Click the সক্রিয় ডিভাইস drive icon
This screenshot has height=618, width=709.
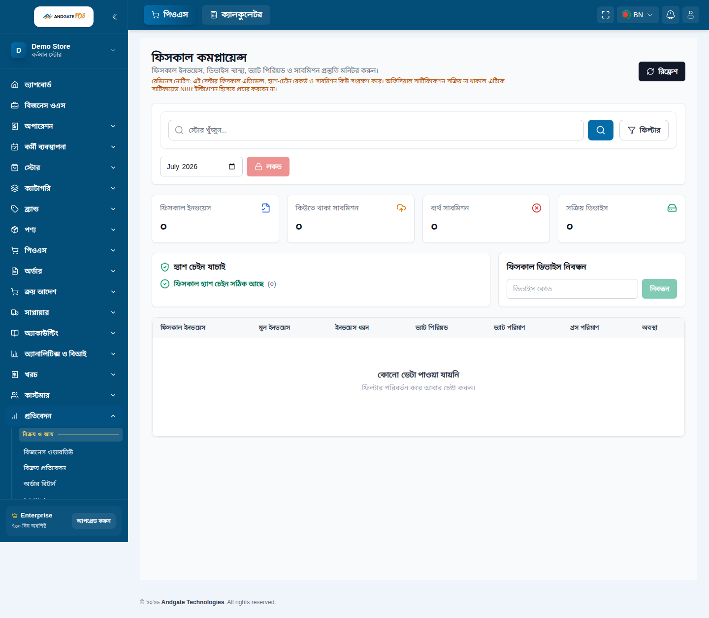(672, 208)
